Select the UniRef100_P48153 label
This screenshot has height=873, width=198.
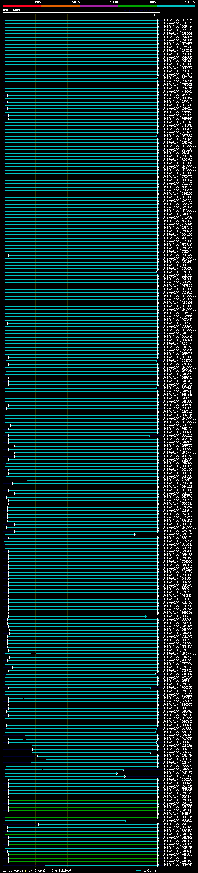[x=178, y=347]
